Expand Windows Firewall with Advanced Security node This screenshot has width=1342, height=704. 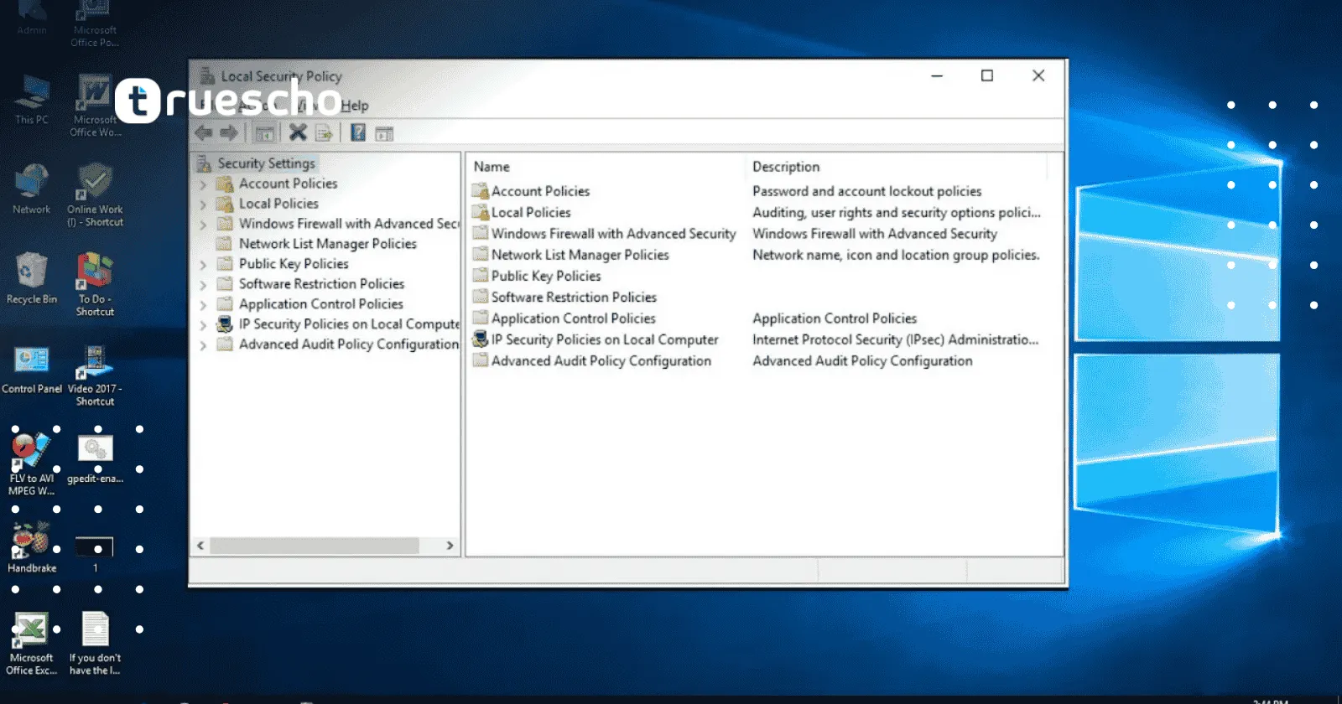click(203, 224)
